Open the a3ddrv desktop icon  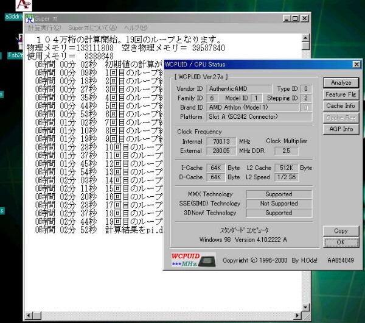point(13,16)
